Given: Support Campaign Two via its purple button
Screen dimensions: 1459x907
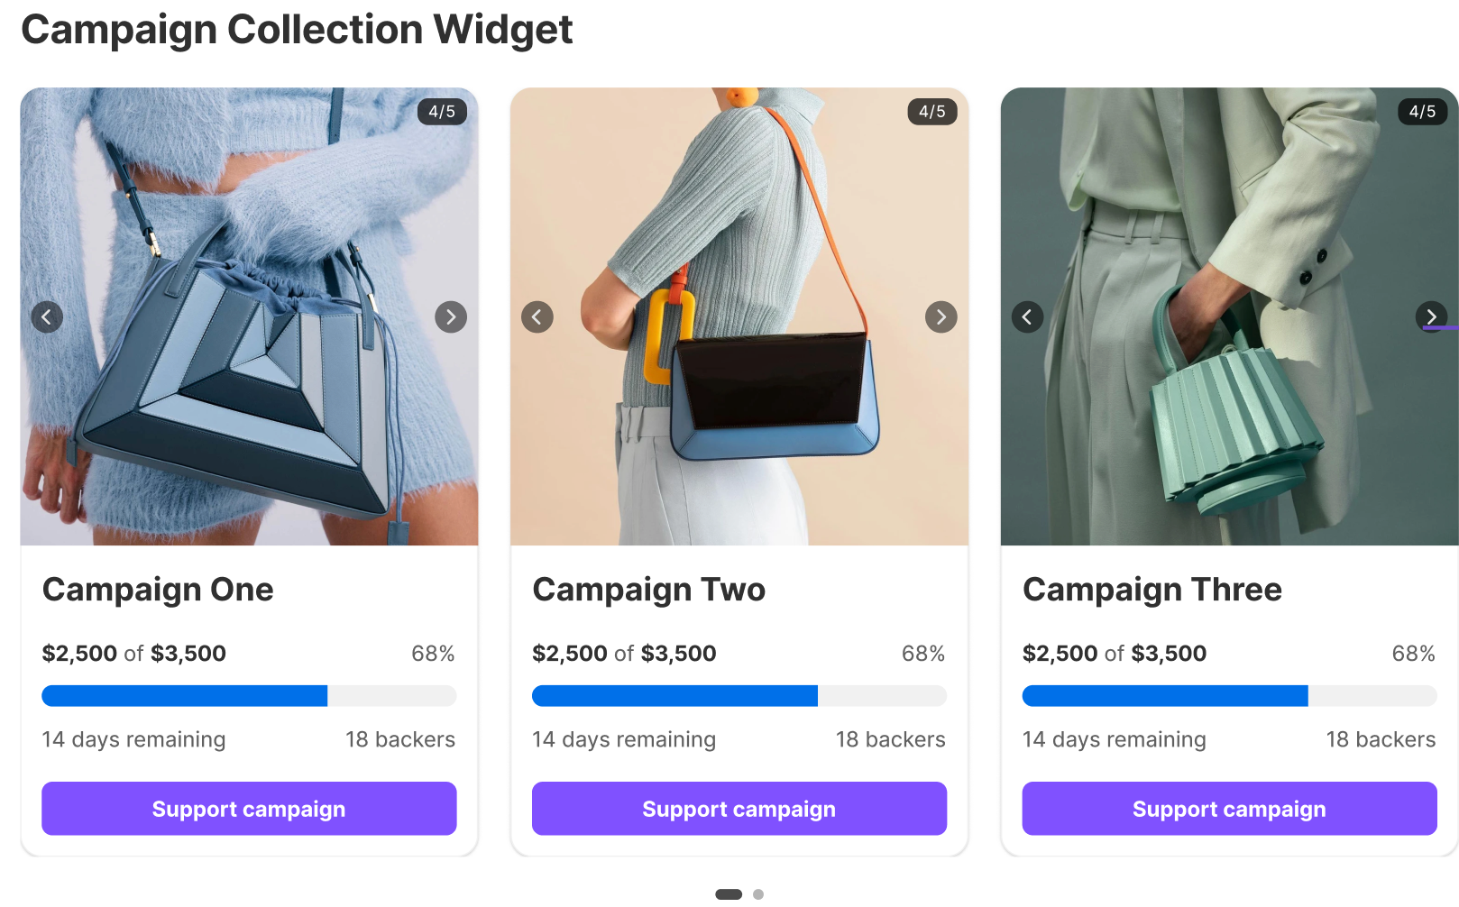Looking at the screenshot, I should click(739, 809).
